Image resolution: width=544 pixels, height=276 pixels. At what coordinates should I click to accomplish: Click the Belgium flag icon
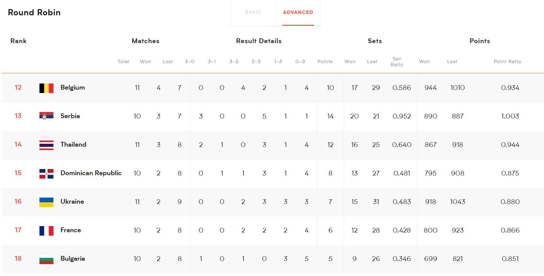pyautogui.click(x=46, y=88)
